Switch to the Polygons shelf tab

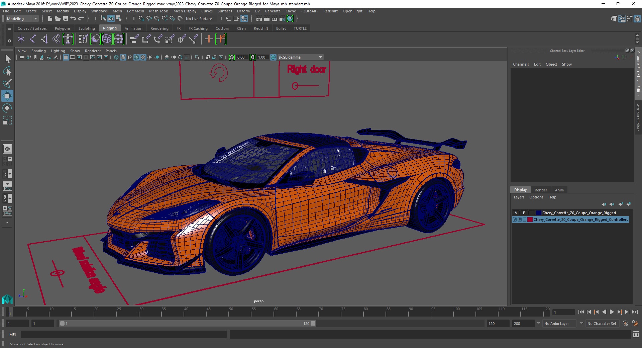pyautogui.click(x=63, y=28)
